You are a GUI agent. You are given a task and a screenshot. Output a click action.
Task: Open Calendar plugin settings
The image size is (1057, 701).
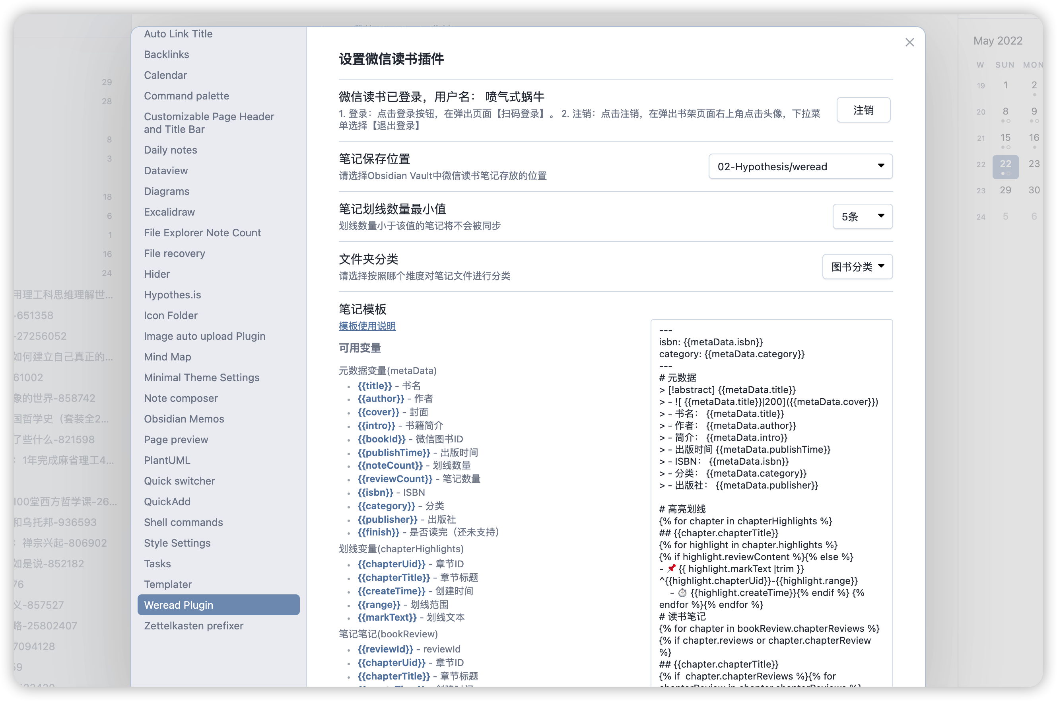pyautogui.click(x=165, y=75)
